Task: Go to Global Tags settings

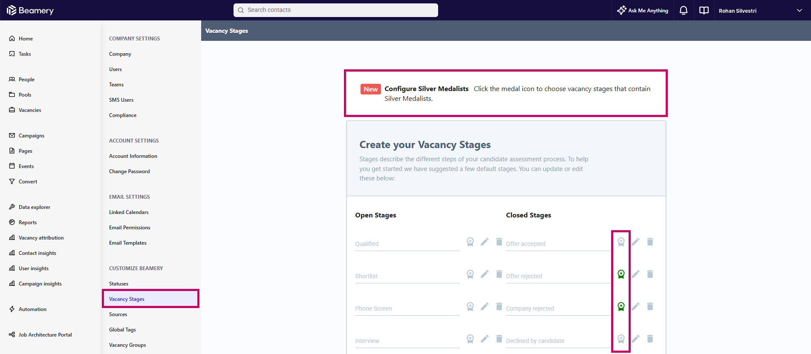Action: pyautogui.click(x=122, y=330)
